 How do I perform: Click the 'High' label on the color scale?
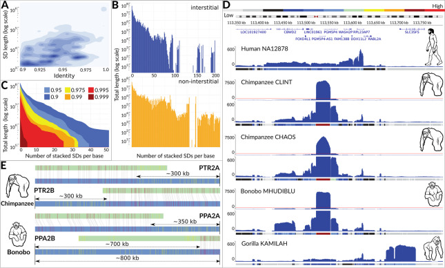tap(437, 6)
